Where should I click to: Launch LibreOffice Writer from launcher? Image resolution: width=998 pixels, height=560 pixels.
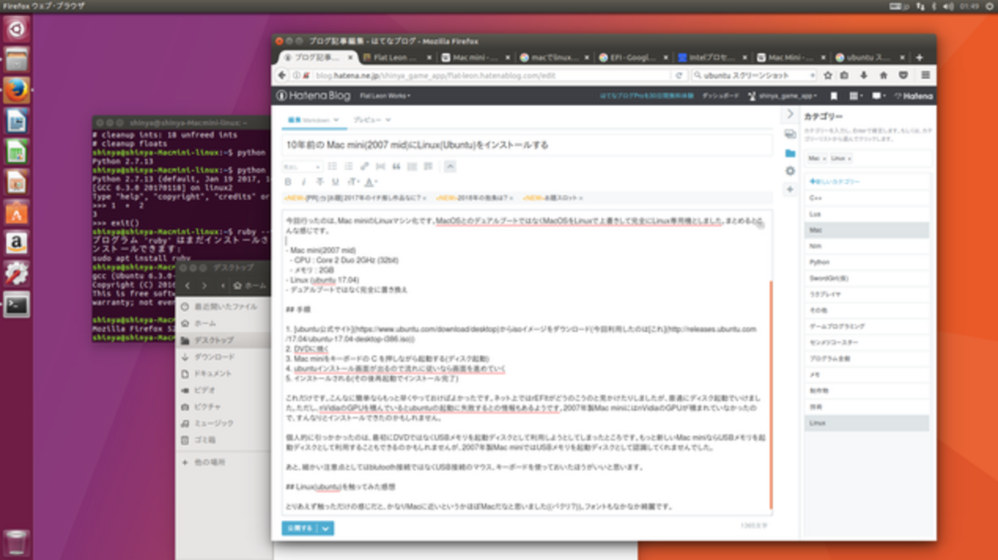pos(16,121)
